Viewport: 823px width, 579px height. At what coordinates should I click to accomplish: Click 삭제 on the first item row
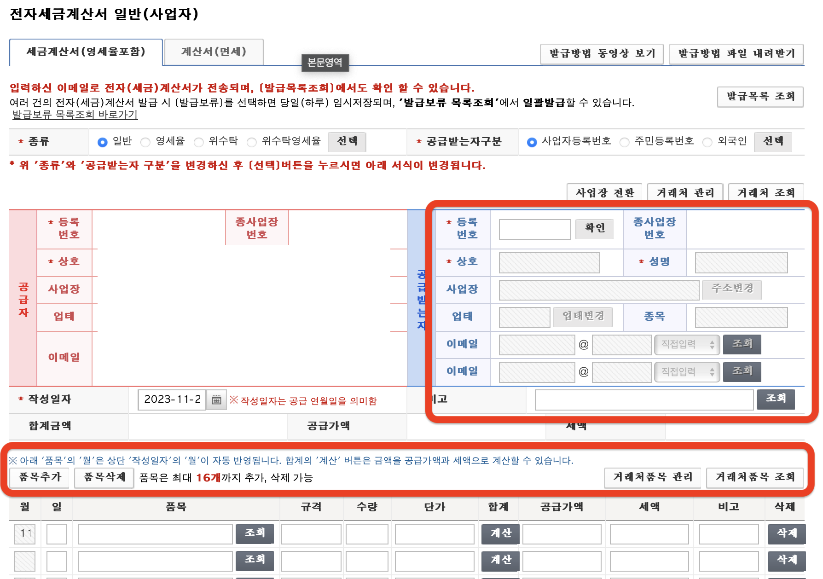tap(786, 533)
